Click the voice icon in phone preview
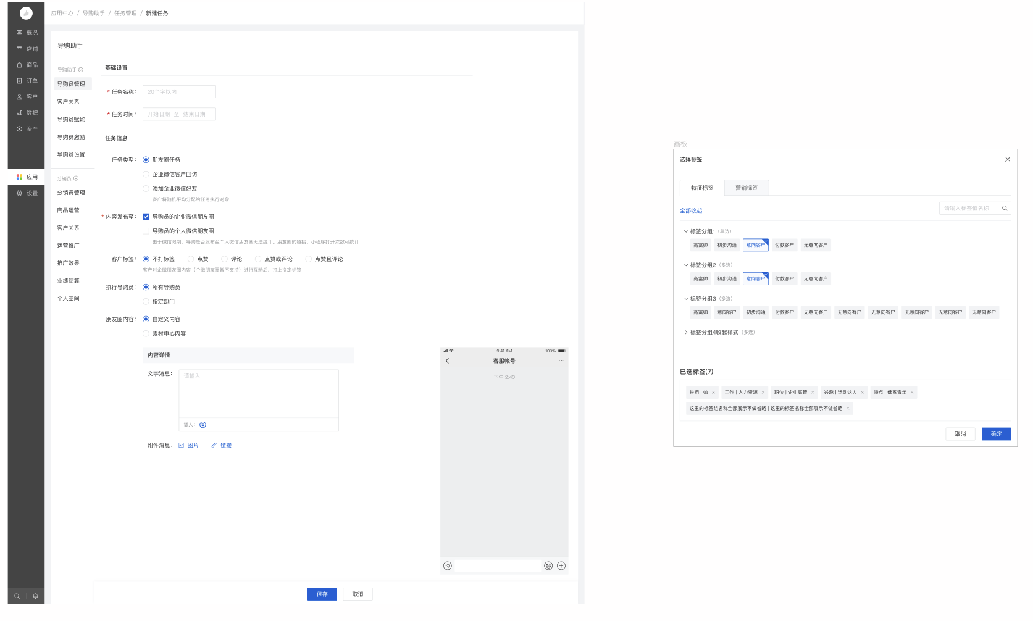 pyautogui.click(x=448, y=566)
